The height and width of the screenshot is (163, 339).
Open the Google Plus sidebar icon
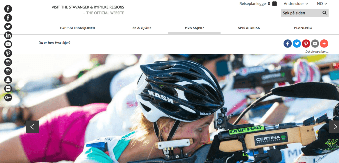pos(8,98)
